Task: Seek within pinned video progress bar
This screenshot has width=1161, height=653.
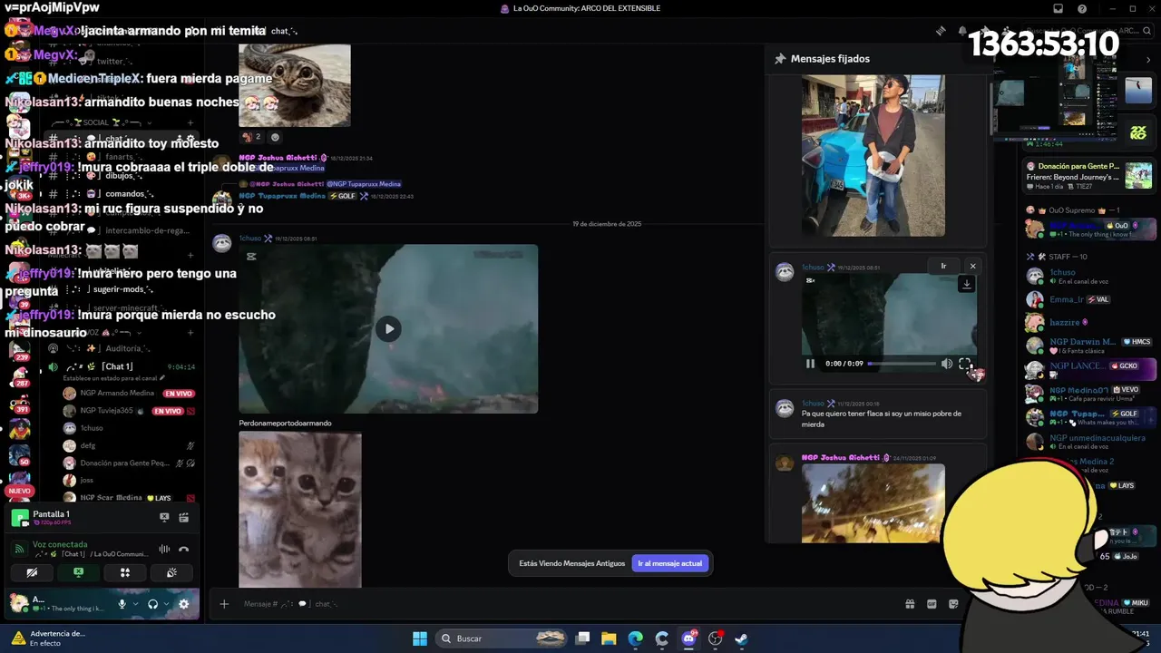Action: pos(902,364)
